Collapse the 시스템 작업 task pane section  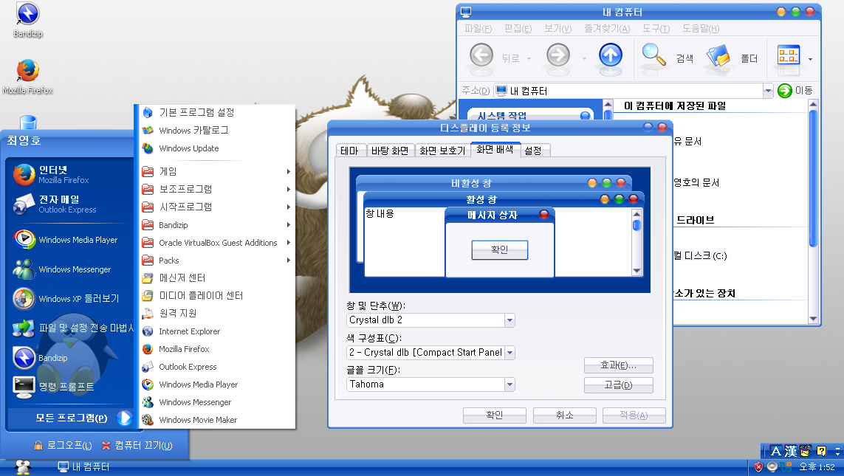(x=585, y=116)
